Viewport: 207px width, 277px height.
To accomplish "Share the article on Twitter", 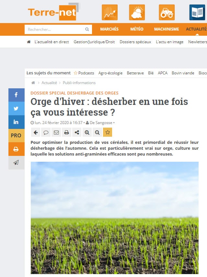I will tap(17, 108).
